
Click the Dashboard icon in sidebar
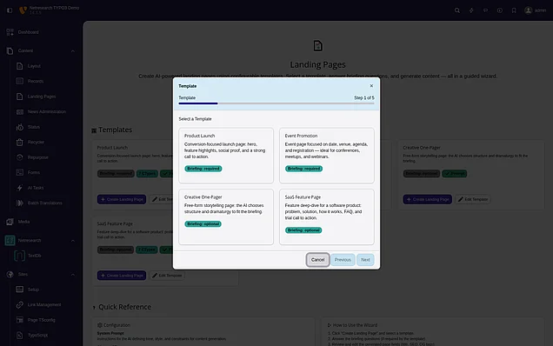10,32
